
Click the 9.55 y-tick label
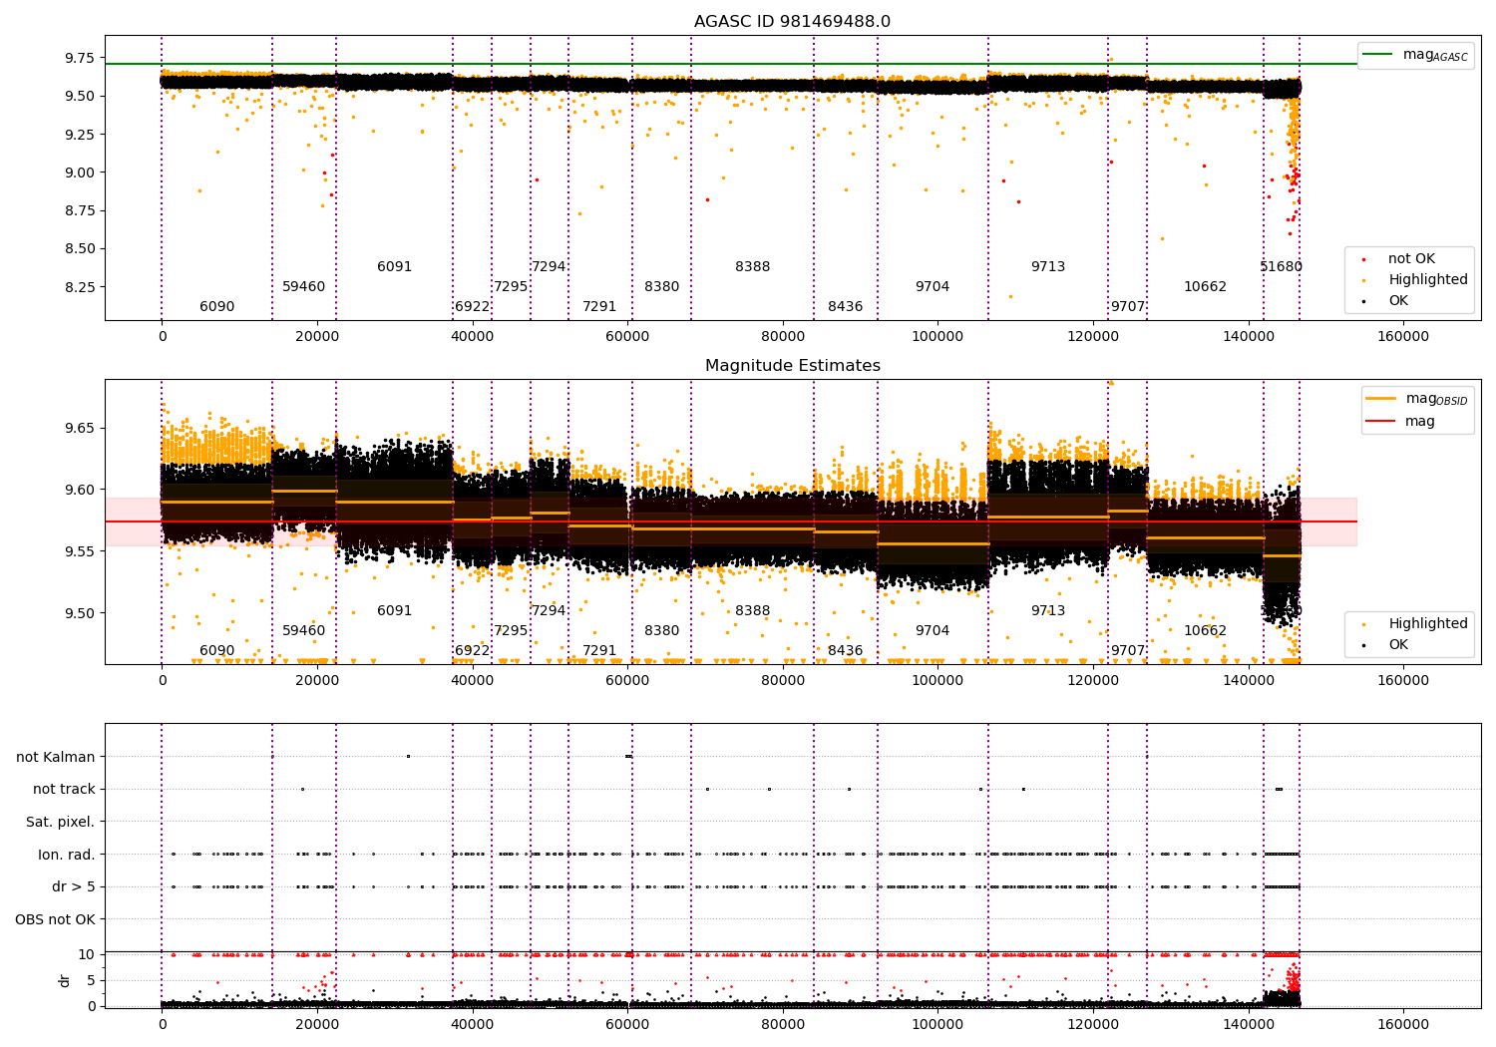[78, 551]
